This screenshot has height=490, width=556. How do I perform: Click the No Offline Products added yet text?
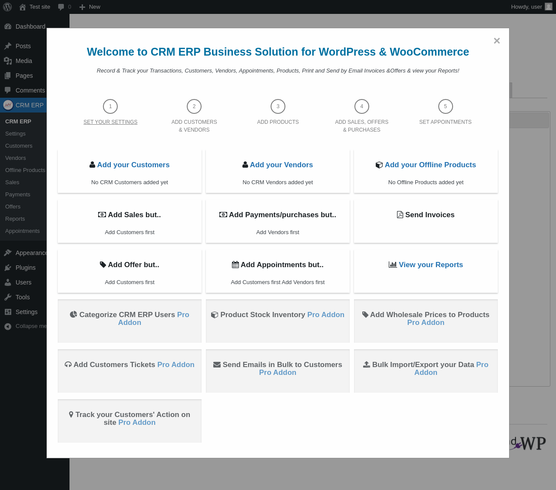coord(426,182)
